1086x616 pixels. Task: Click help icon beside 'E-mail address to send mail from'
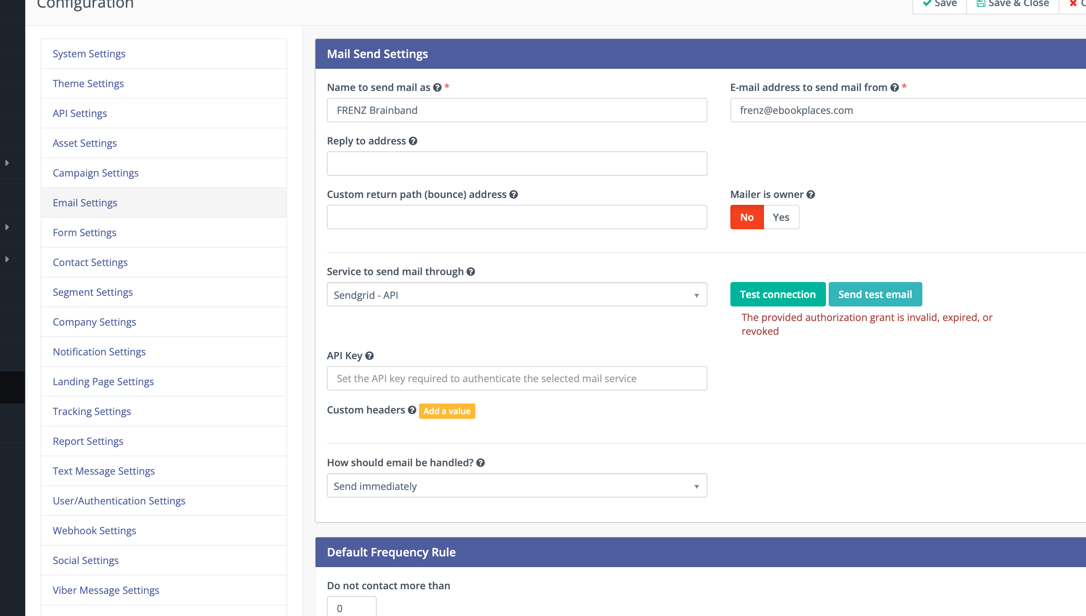pyautogui.click(x=894, y=88)
